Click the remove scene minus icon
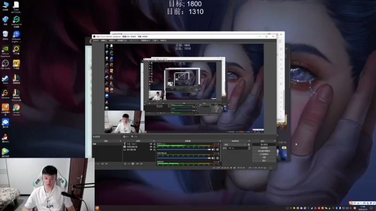 point(98,164)
